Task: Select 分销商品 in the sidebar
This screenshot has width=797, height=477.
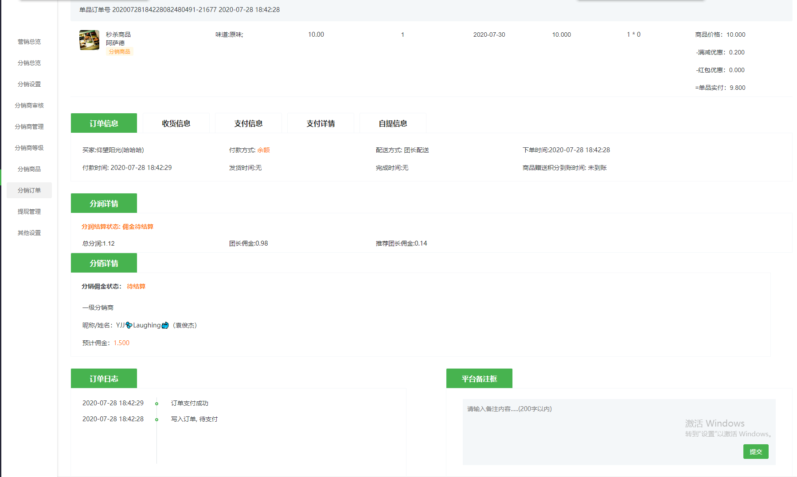Action: pos(29,169)
